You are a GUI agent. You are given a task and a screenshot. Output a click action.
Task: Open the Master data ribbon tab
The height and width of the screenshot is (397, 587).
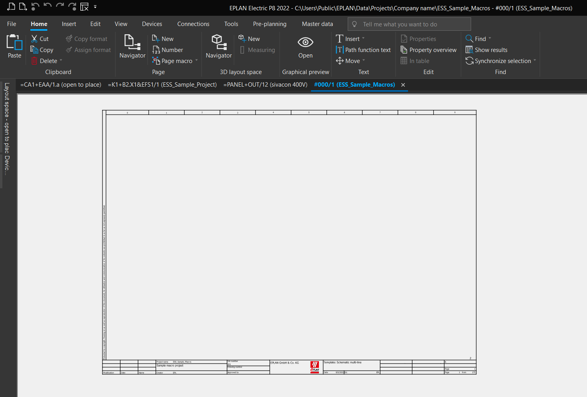pos(317,24)
